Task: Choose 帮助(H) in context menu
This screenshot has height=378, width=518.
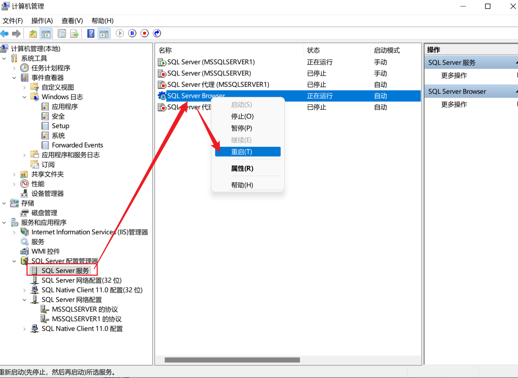Action: click(248, 185)
